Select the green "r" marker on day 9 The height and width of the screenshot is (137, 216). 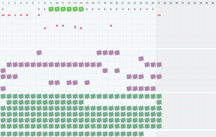pyautogui.click(x=51, y=9)
